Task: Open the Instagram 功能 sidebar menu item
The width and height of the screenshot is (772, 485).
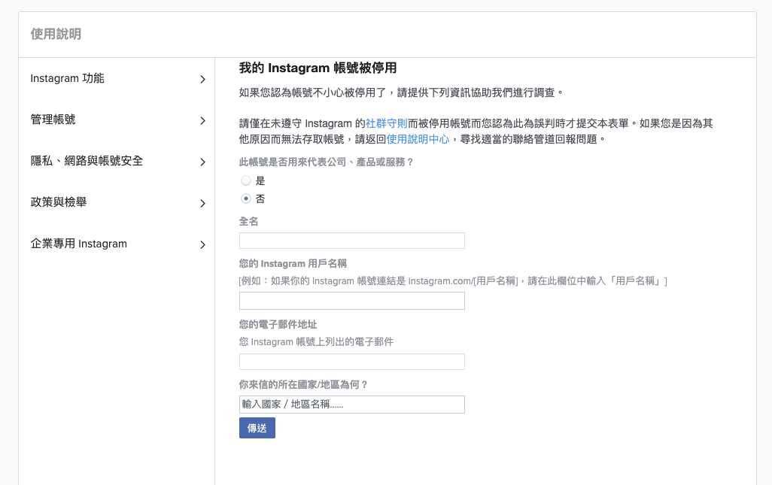Action: pyautogui.click(x=68, y=78)
